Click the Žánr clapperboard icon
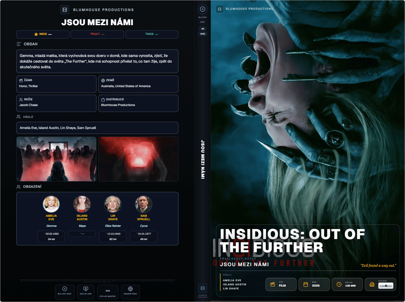The image size is (405, 302). click(21, 80)
